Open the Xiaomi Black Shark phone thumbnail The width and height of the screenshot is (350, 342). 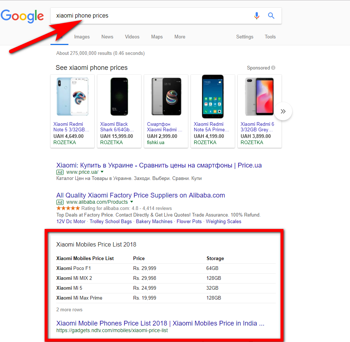tap(119, 97)
